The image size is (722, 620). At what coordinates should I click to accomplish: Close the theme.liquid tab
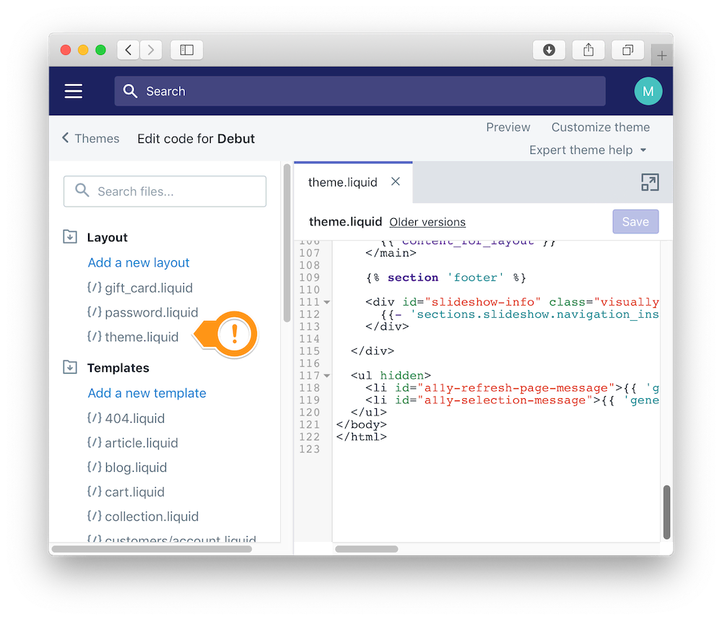(x=396, y=181)
